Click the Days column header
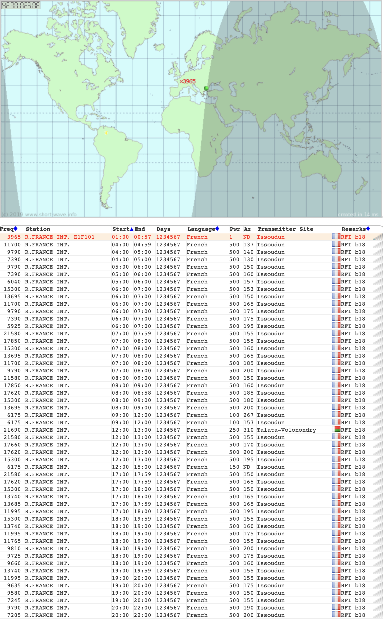Image resolution: width=383 pixels, height=619 pixels. coord(163,229)
